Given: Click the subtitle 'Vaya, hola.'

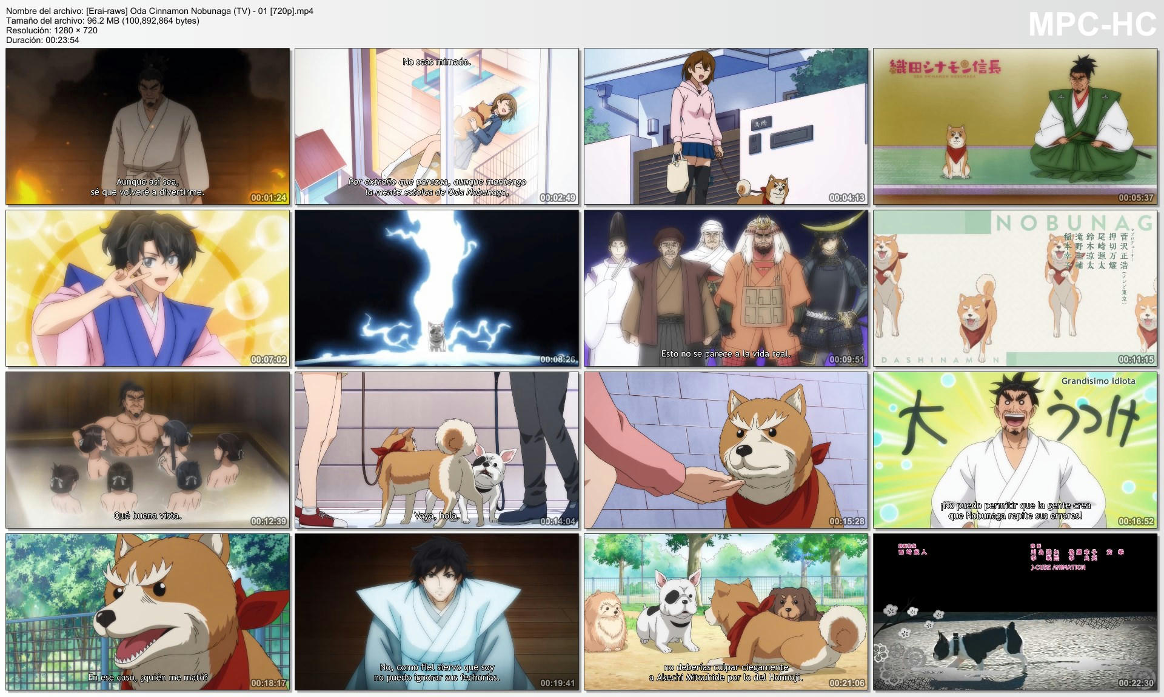Looking at the screenshot, I should (436, 516).
